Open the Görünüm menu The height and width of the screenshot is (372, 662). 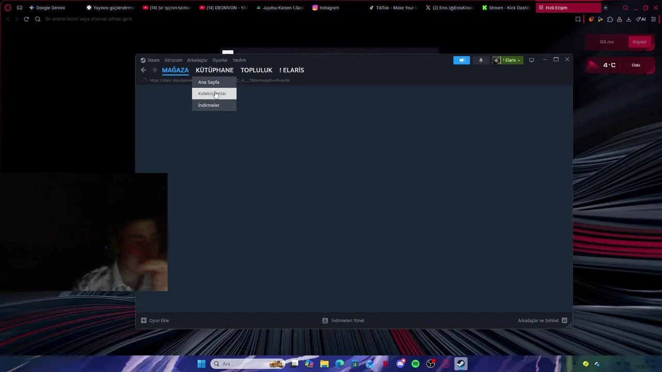[x=173, y=60]
